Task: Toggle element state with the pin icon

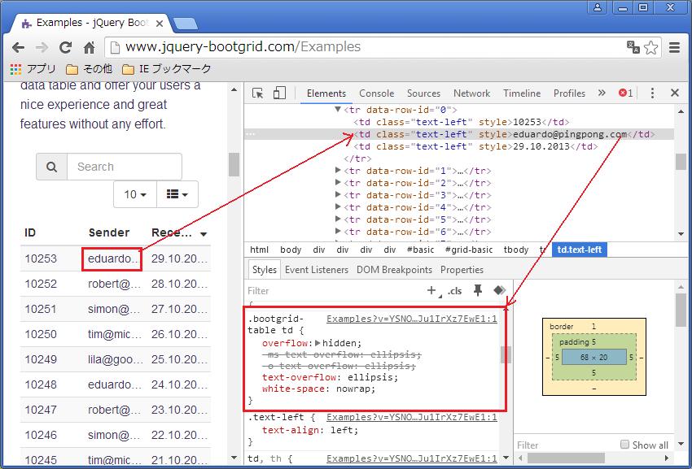Action: click(x=478, y=290)
